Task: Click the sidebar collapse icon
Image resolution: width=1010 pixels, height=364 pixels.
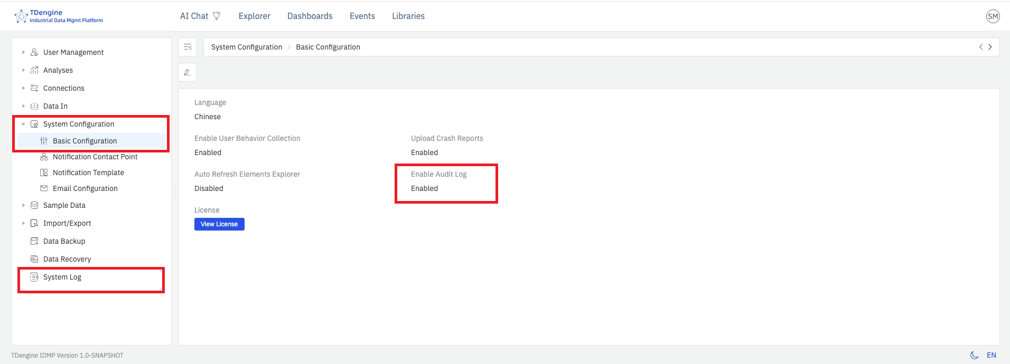Action: [188, 47]
